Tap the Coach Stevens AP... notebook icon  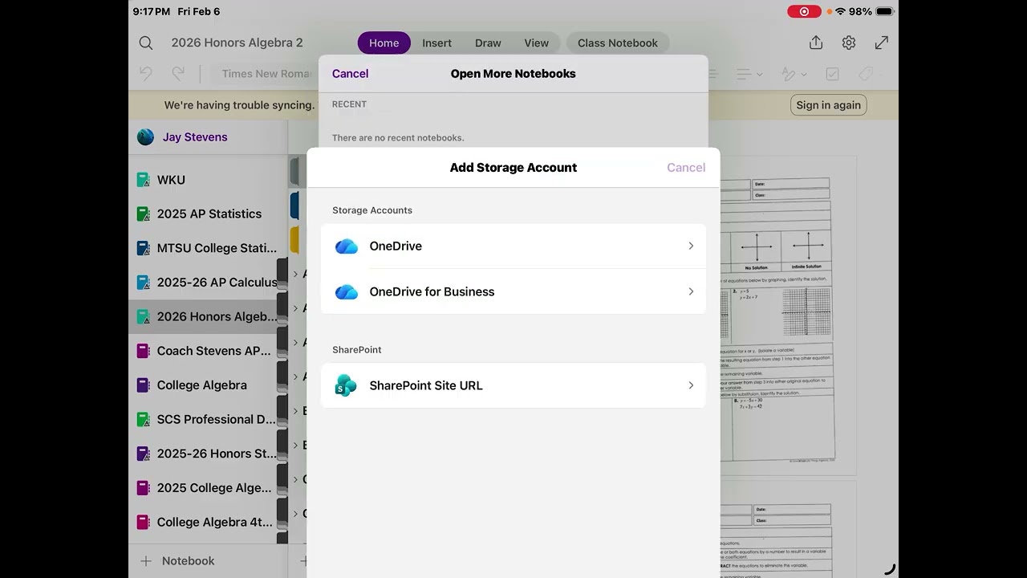pos(144,351)
